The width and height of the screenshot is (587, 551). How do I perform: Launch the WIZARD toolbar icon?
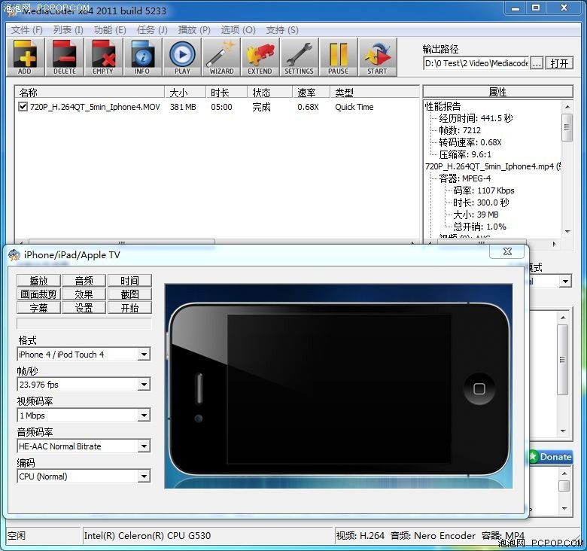click(221, 57)
